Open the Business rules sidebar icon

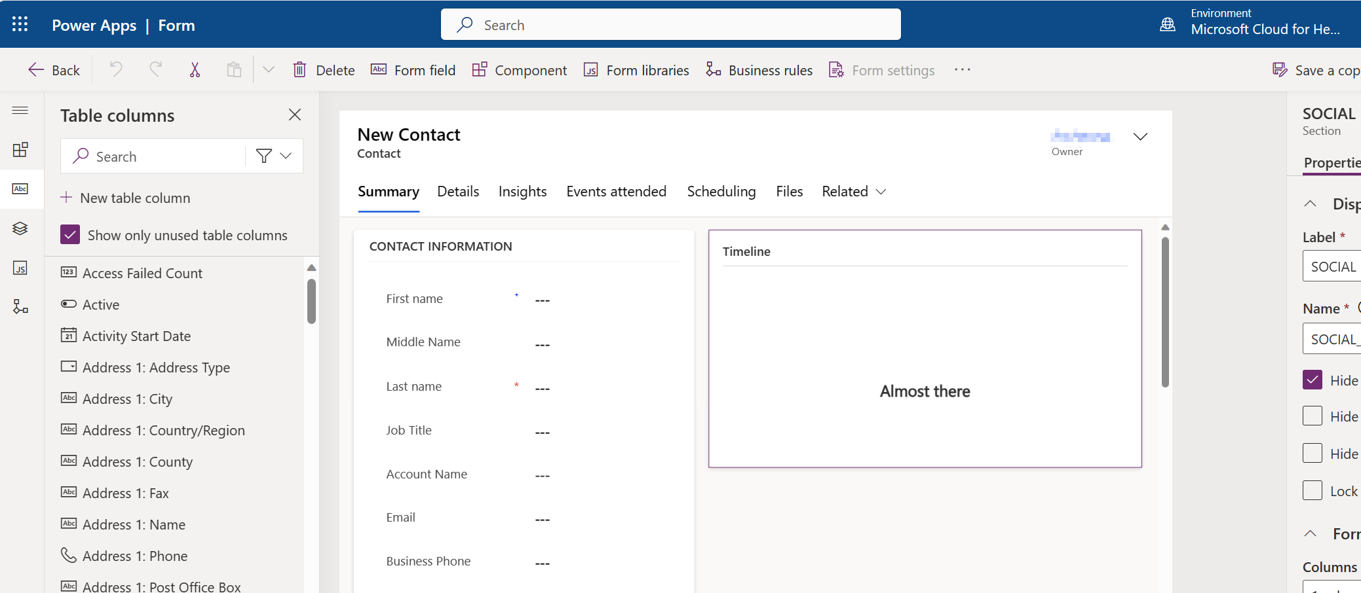coord(20,307)
